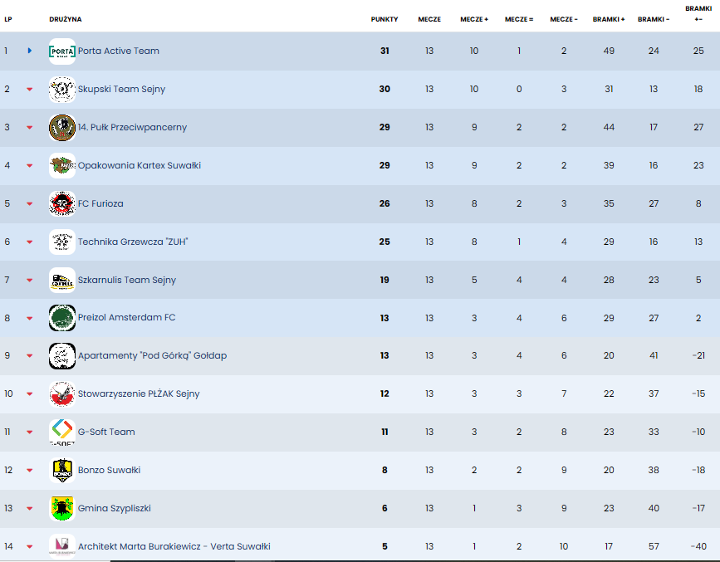This screenshot has width=720, height=562.
Task: Sort table by DRUŻYNA column header
Action: point(66,19)
